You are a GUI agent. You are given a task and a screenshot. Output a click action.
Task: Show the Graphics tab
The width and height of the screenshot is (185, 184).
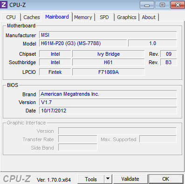click(127, 17)
